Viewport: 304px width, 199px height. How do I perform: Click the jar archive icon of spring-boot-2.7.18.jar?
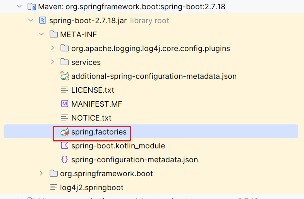click(x=43, y=20)
